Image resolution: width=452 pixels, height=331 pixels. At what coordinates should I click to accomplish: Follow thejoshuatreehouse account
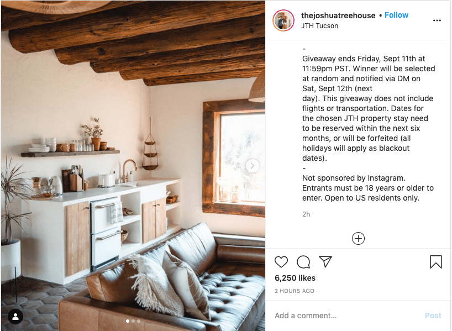396,15
